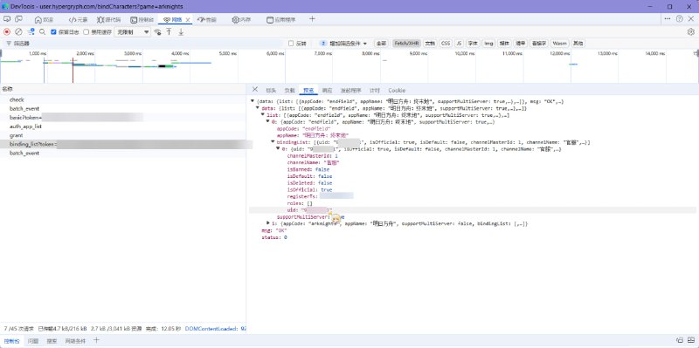Toggle the device emulation icon

pyautogui.click(x=18, y=19)
